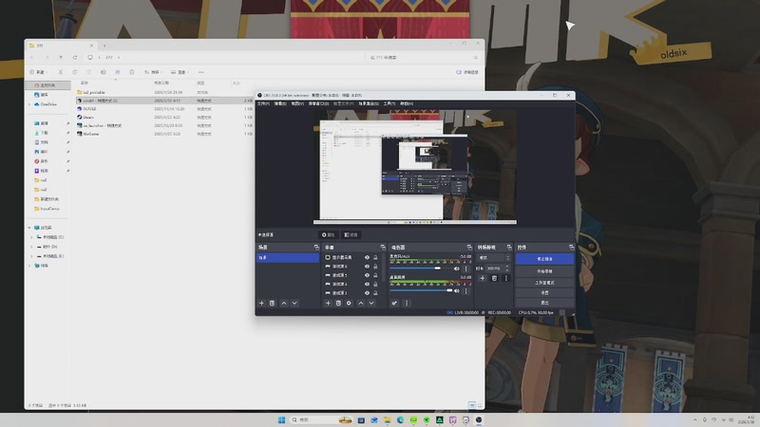Open Microsoft Edge from the taskbar
This screenshot has height=427, width=760.
coord(400,419)
